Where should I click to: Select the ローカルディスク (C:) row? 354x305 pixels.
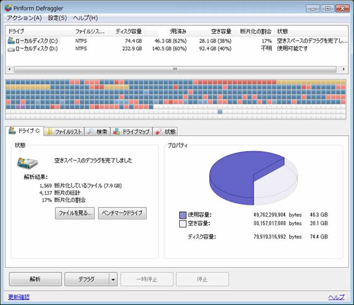pos(177,41)
